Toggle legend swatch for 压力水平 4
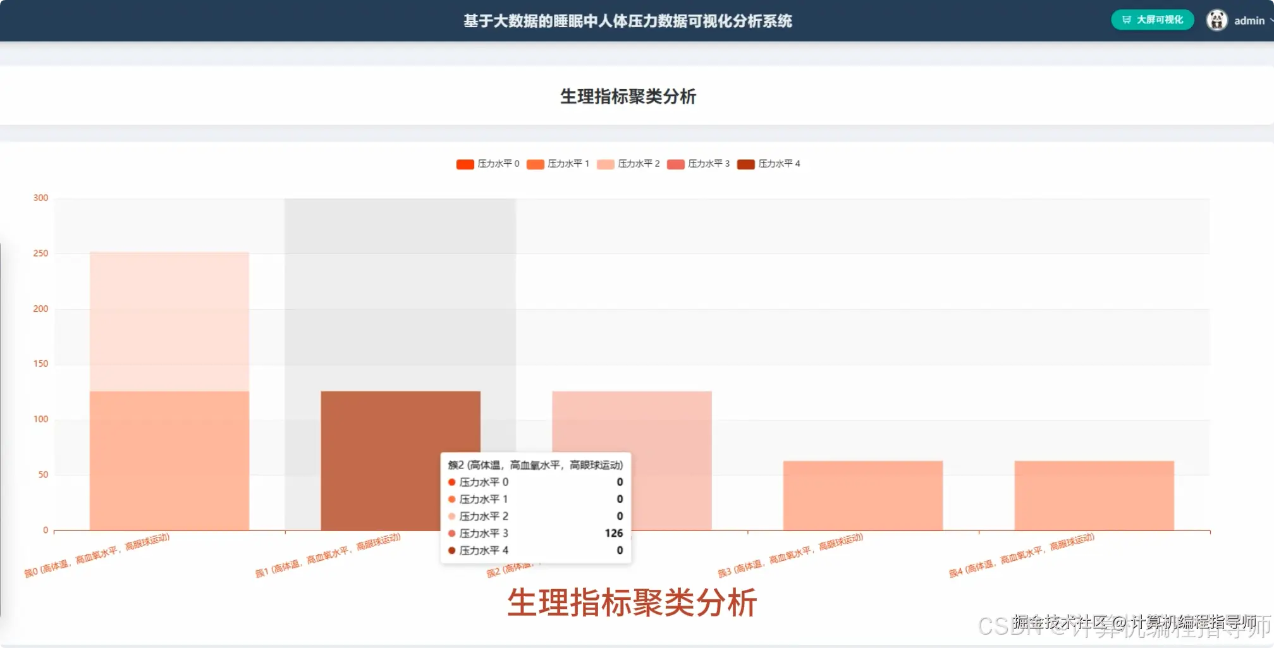 click(x=745, y=164)
